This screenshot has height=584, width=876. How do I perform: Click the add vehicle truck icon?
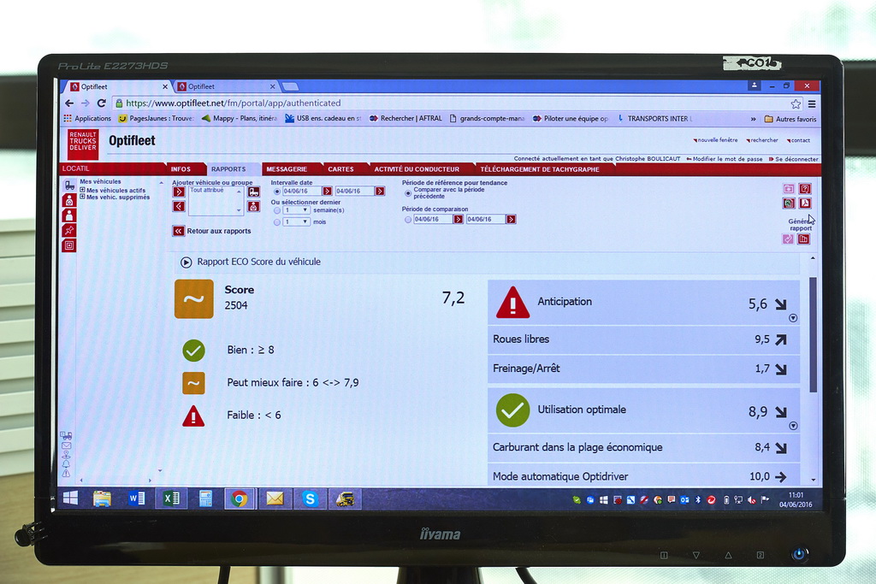tap(253, 192)
